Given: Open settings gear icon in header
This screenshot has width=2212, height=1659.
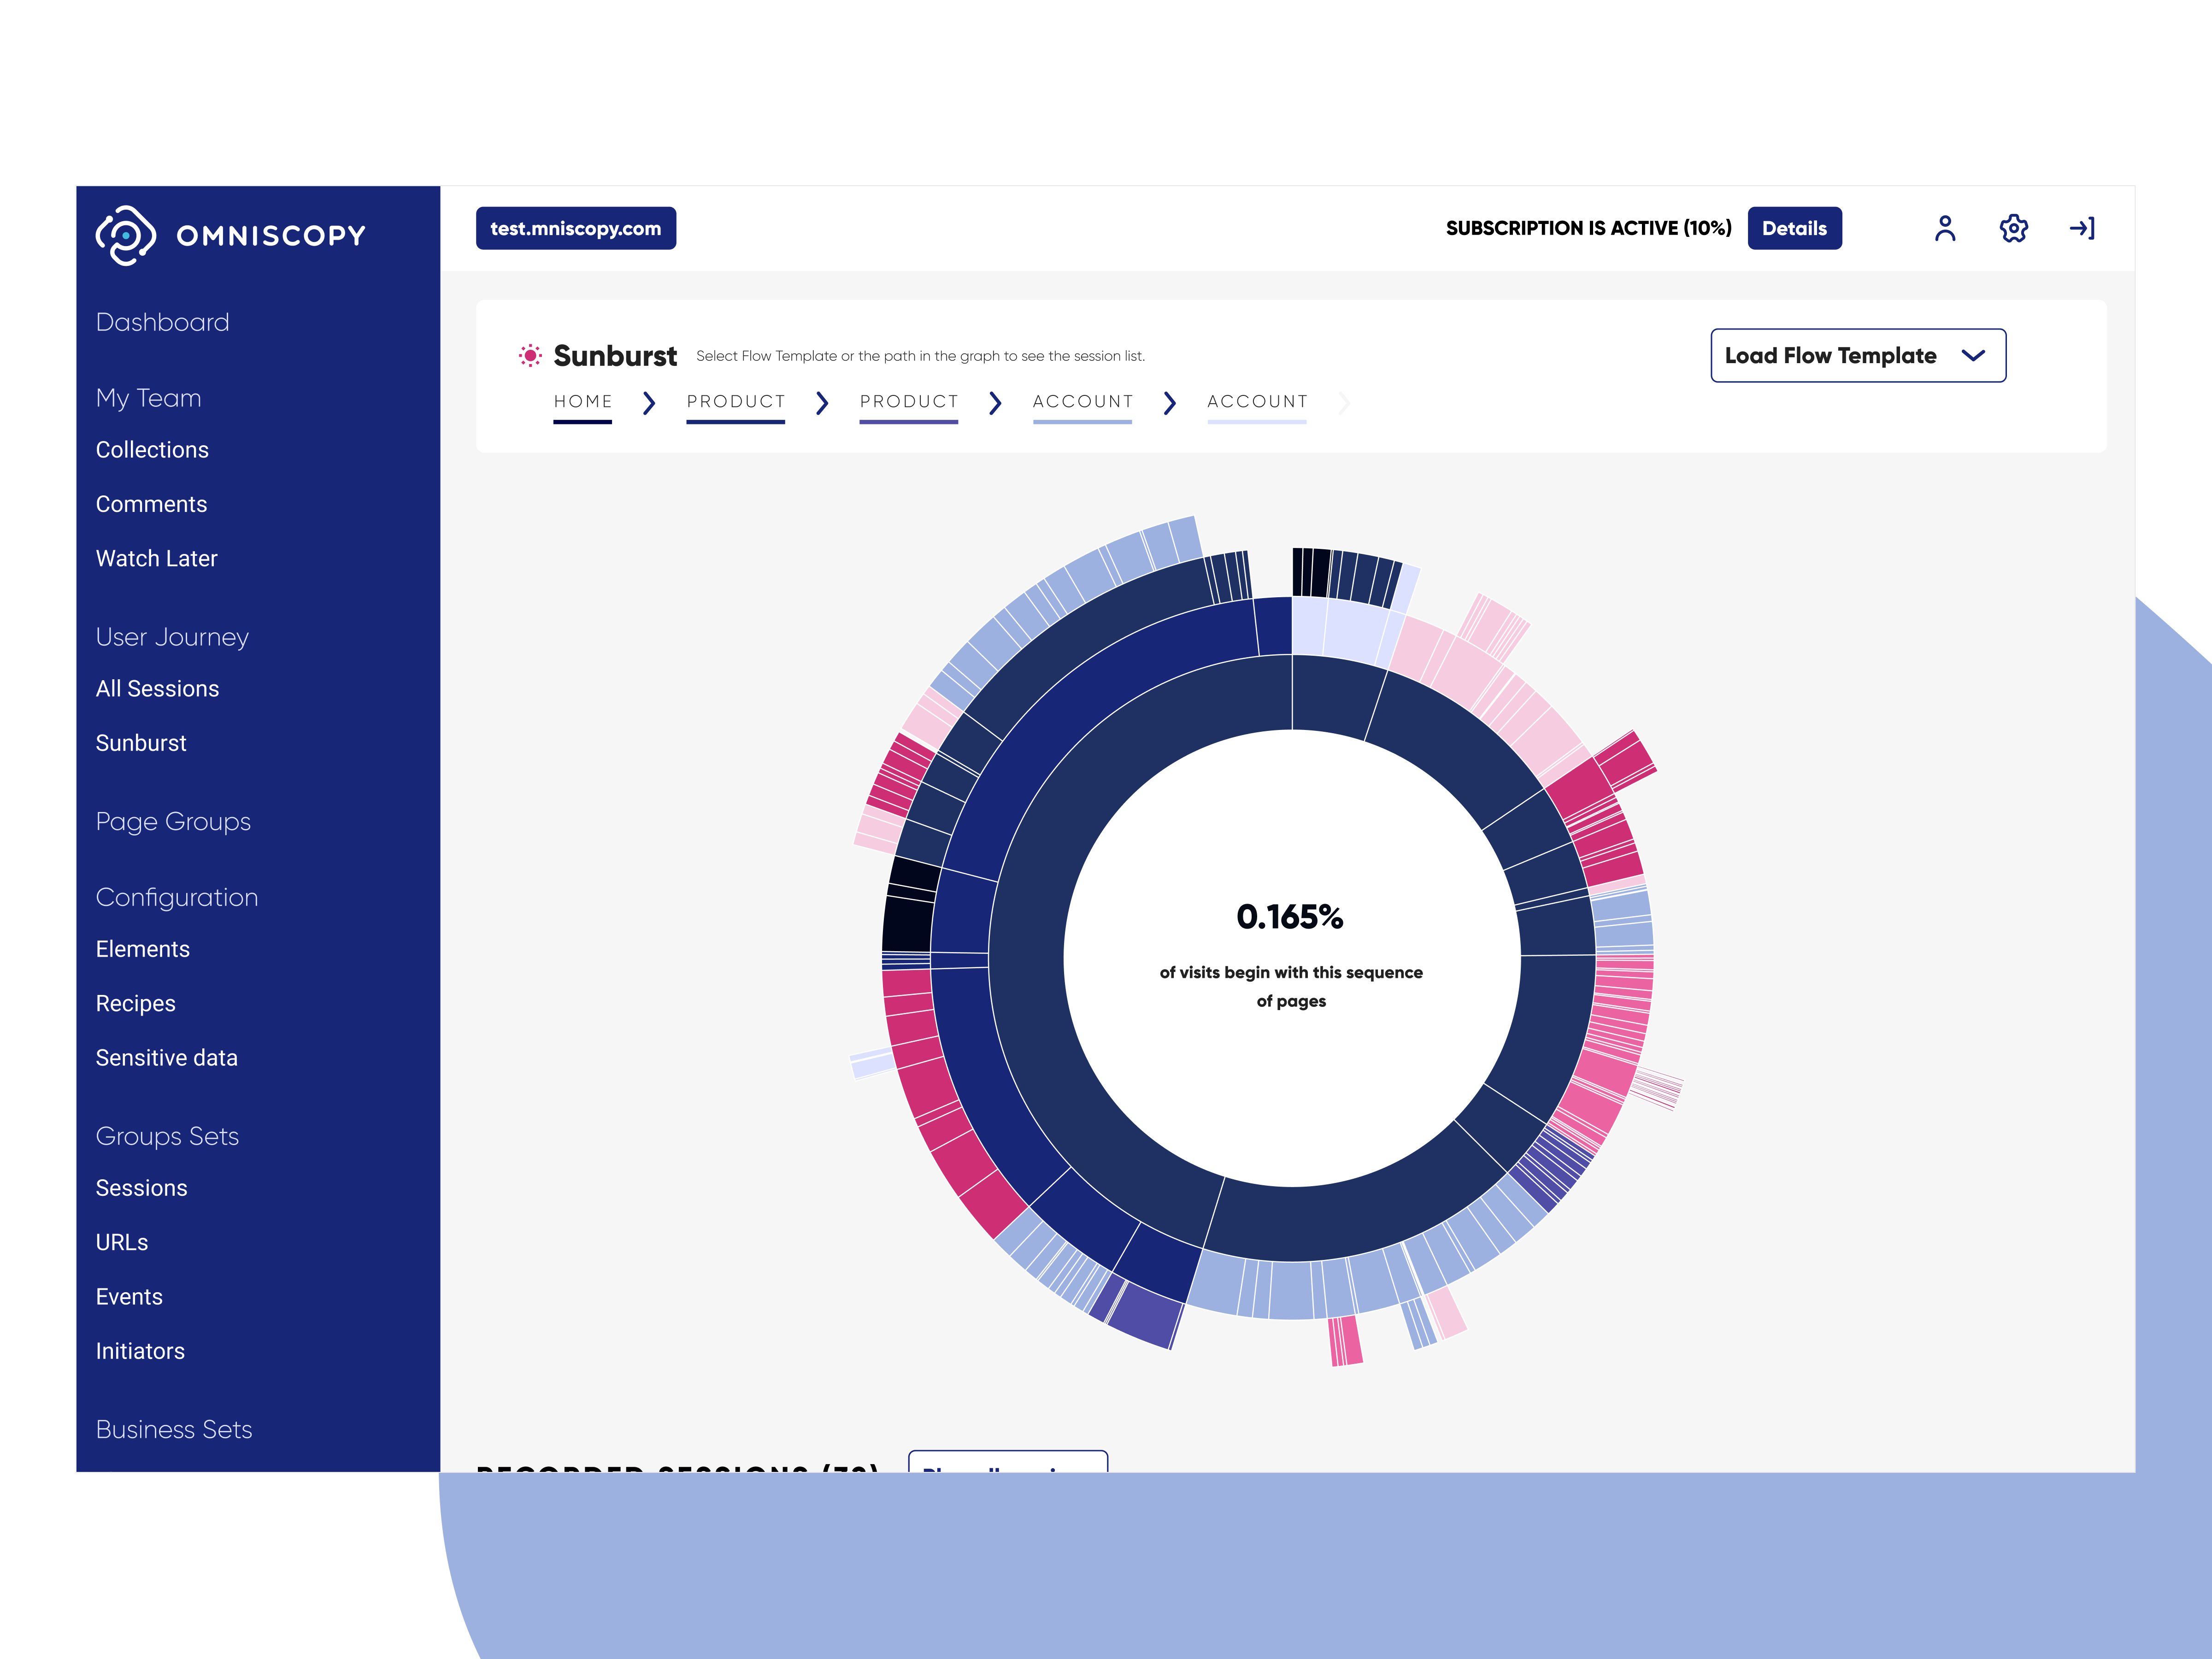Looking at the screenshot, I should point(2013,229).
